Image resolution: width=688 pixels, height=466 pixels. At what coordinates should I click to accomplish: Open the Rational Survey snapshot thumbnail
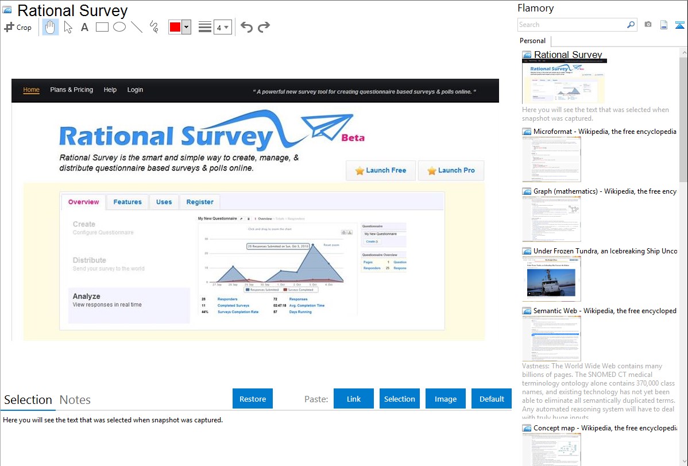tap(565, 82)
